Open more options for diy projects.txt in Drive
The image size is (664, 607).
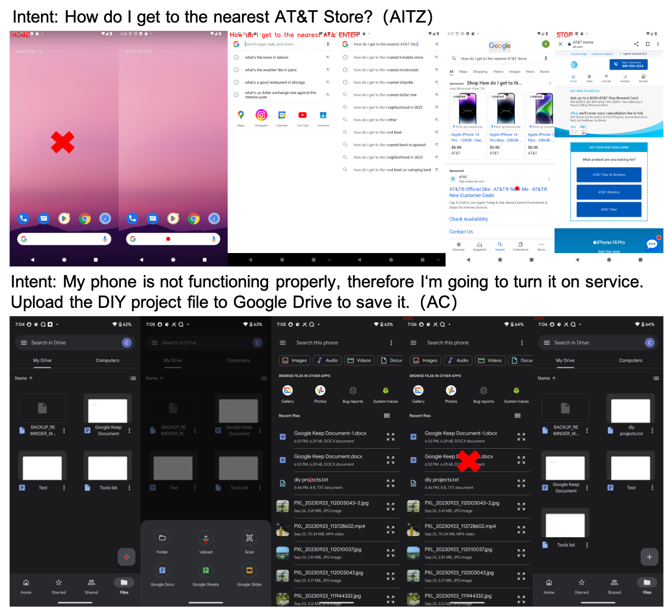point(652,431)
